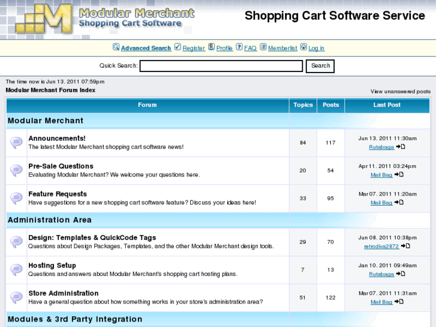The image size is (436, 327).
Task: Click the Store Administration posts count 122
Action: [330, 298]
